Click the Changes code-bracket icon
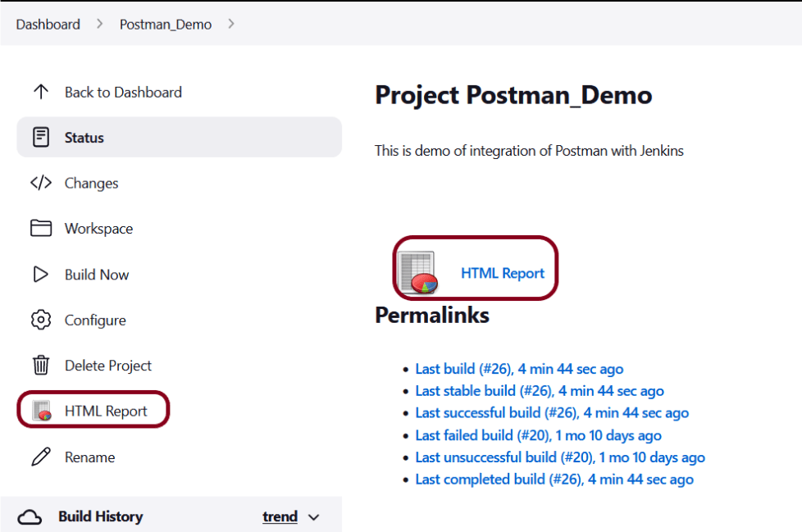Screen dimensions: 802x532 pyautogui.click(x=41, y=183)
